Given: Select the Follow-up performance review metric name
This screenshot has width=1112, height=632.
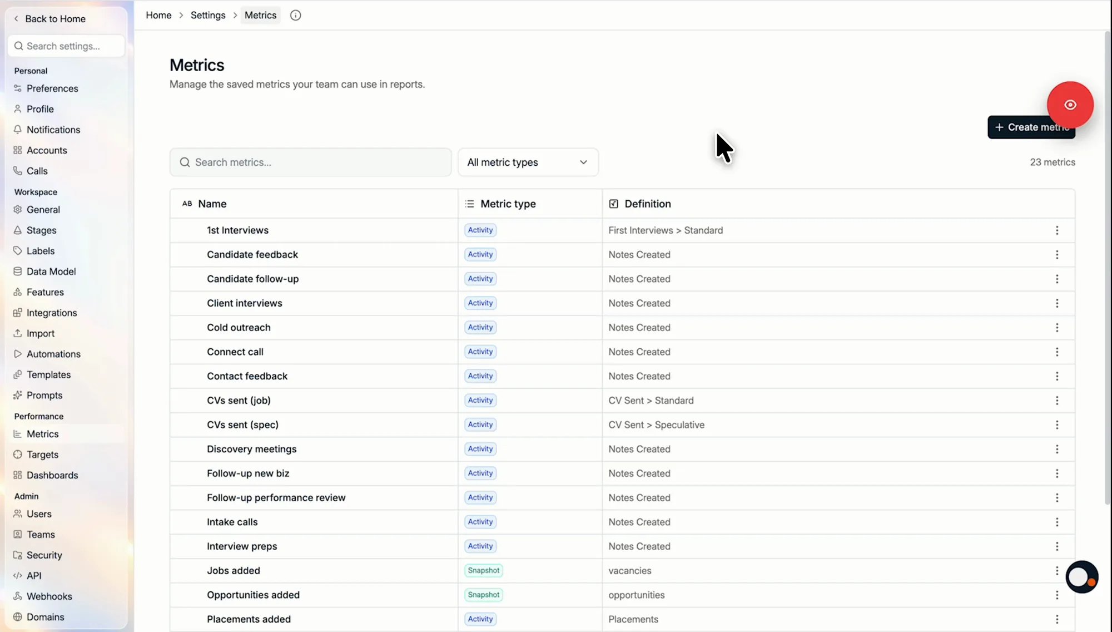Looking at the screenshot, I should [276, 498].
